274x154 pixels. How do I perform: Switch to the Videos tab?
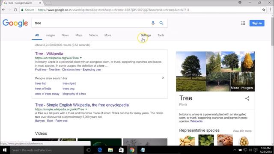(x=93, y=35)
